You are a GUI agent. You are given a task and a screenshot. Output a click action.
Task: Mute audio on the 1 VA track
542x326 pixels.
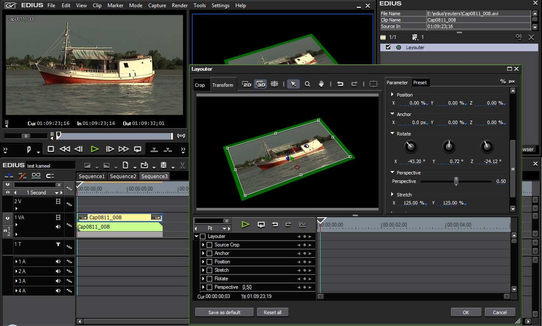tap(58, 227)
